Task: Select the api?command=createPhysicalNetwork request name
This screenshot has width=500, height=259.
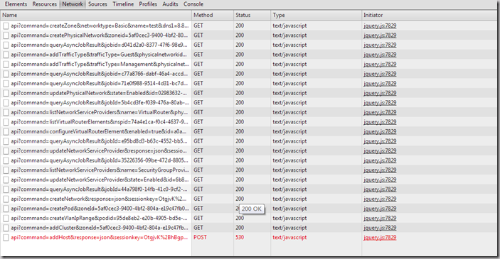Action: 100,35
